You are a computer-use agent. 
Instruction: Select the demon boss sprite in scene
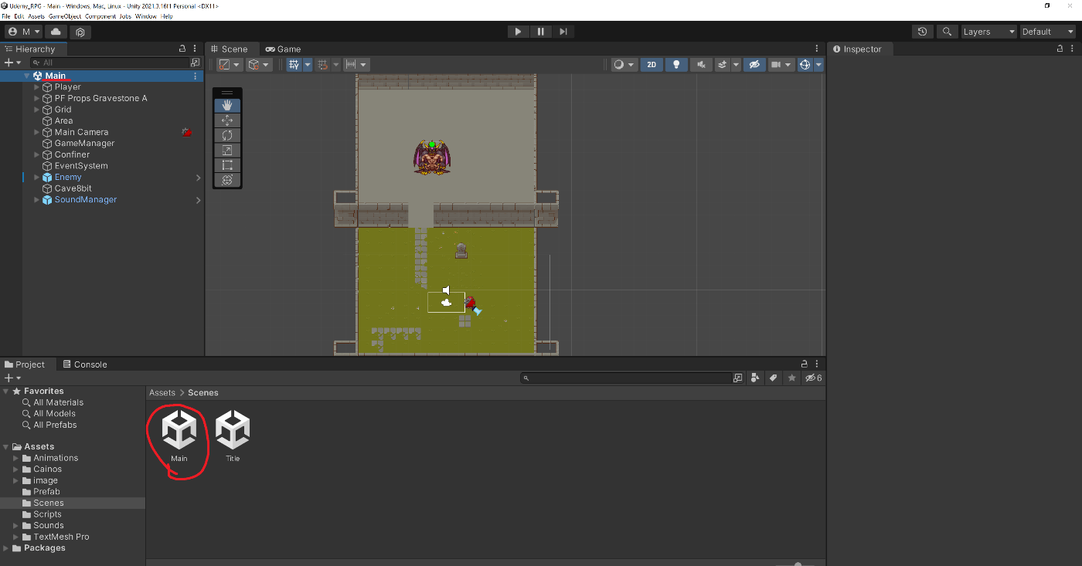click(x=432, y=158)
